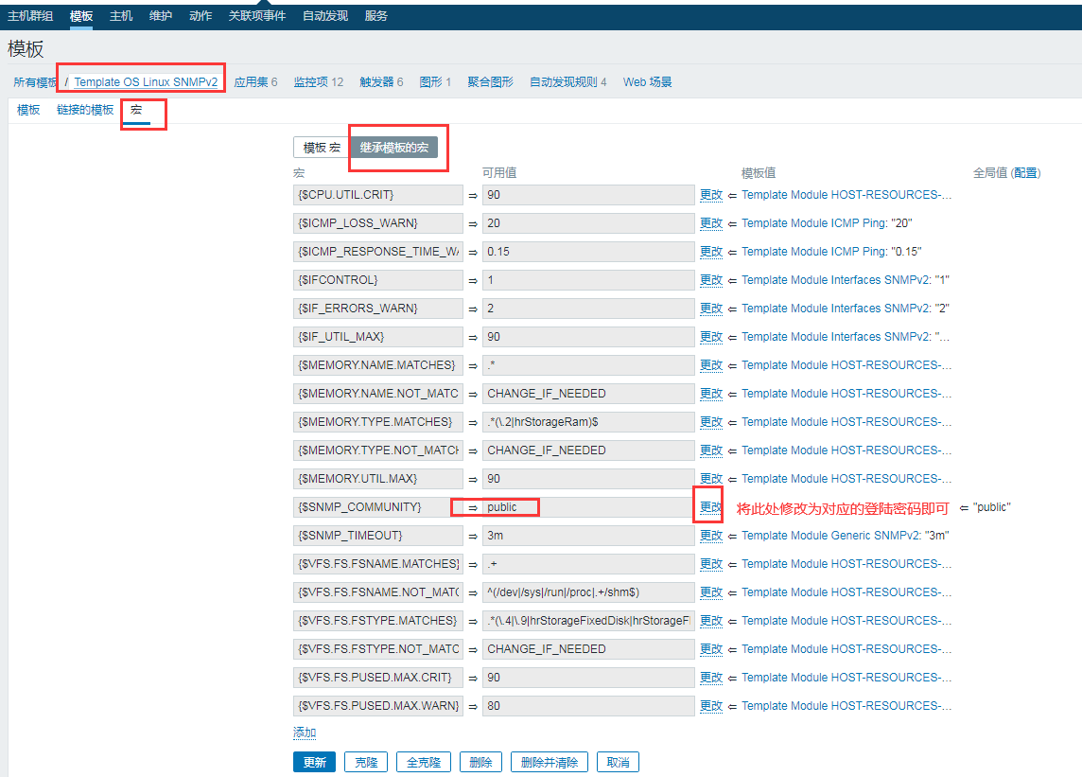The width and height of the screenshot is (1082, 777).
Task: Go to 图形 1 graphs page
Action: click(x=435, y=82)
